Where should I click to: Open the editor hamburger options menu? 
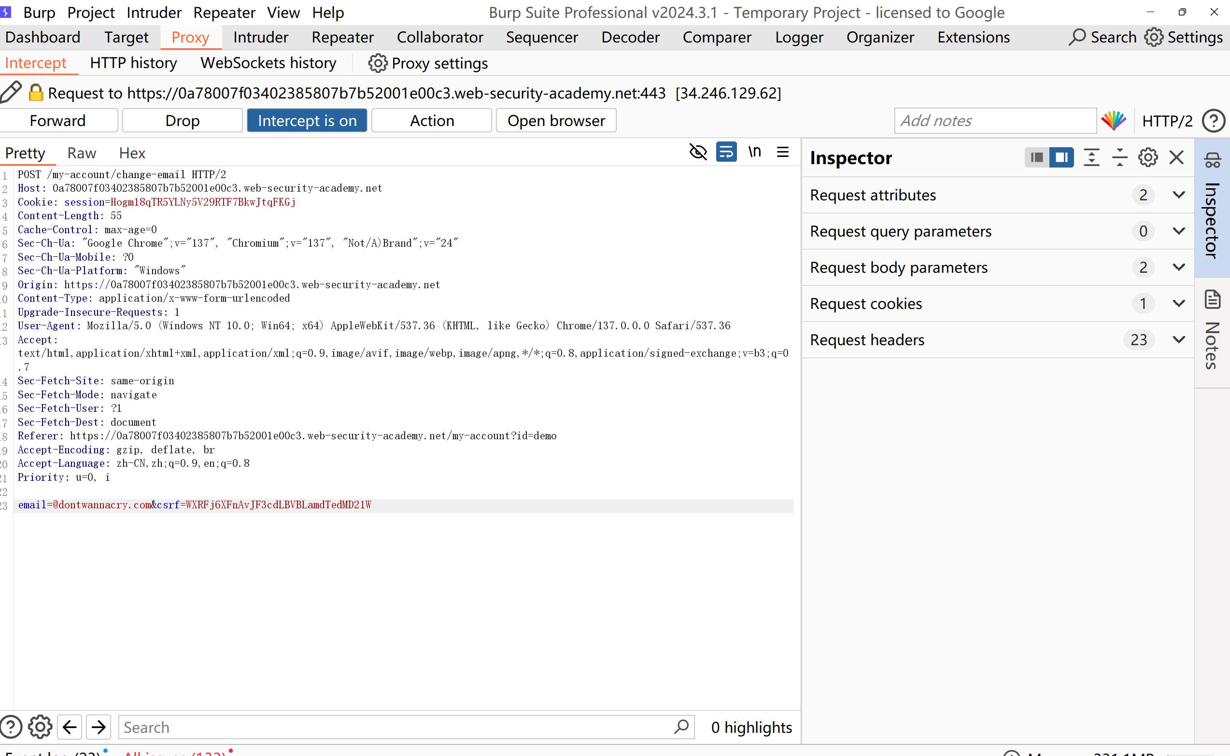click(x=783, y=152)
